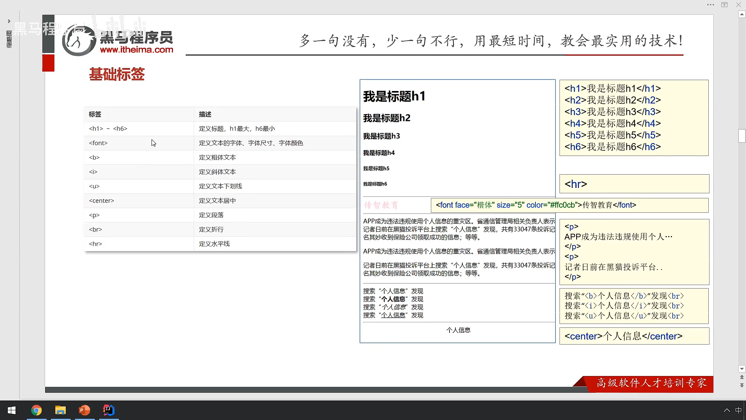746x420 pixels.
Task: Show hidden system tray icons
Action: [x=727, y=410]
